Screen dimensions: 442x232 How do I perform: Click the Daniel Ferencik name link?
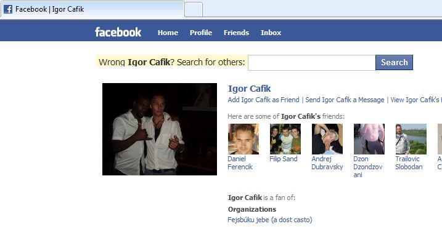240,163
